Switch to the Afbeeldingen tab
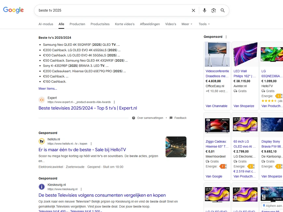The width and height of the screenshot is (283, 212). tap(150, 24)
